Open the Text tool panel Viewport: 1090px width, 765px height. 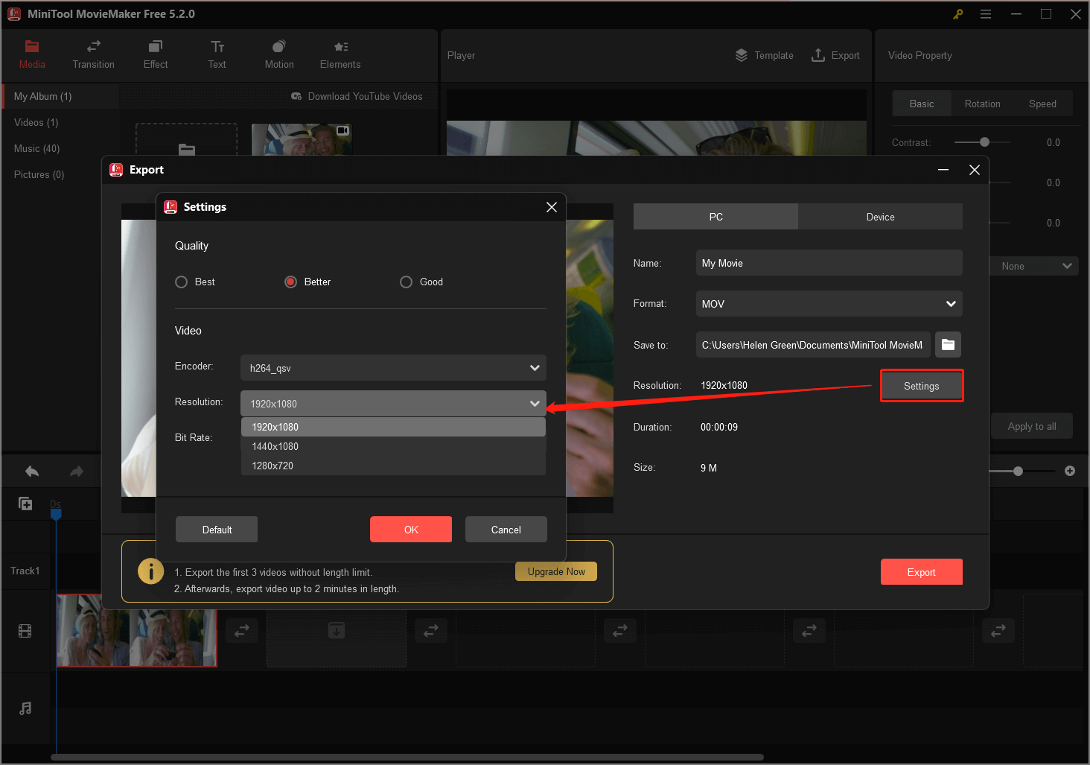(x=217, y=54)
